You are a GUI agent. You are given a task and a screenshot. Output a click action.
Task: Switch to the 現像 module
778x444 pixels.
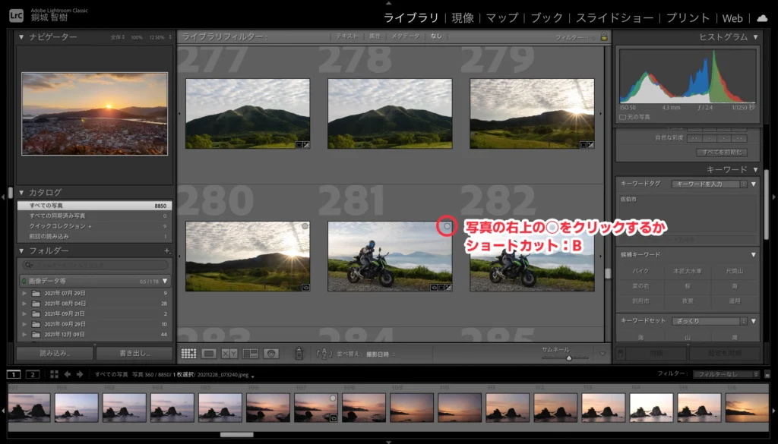coord(463,17)
